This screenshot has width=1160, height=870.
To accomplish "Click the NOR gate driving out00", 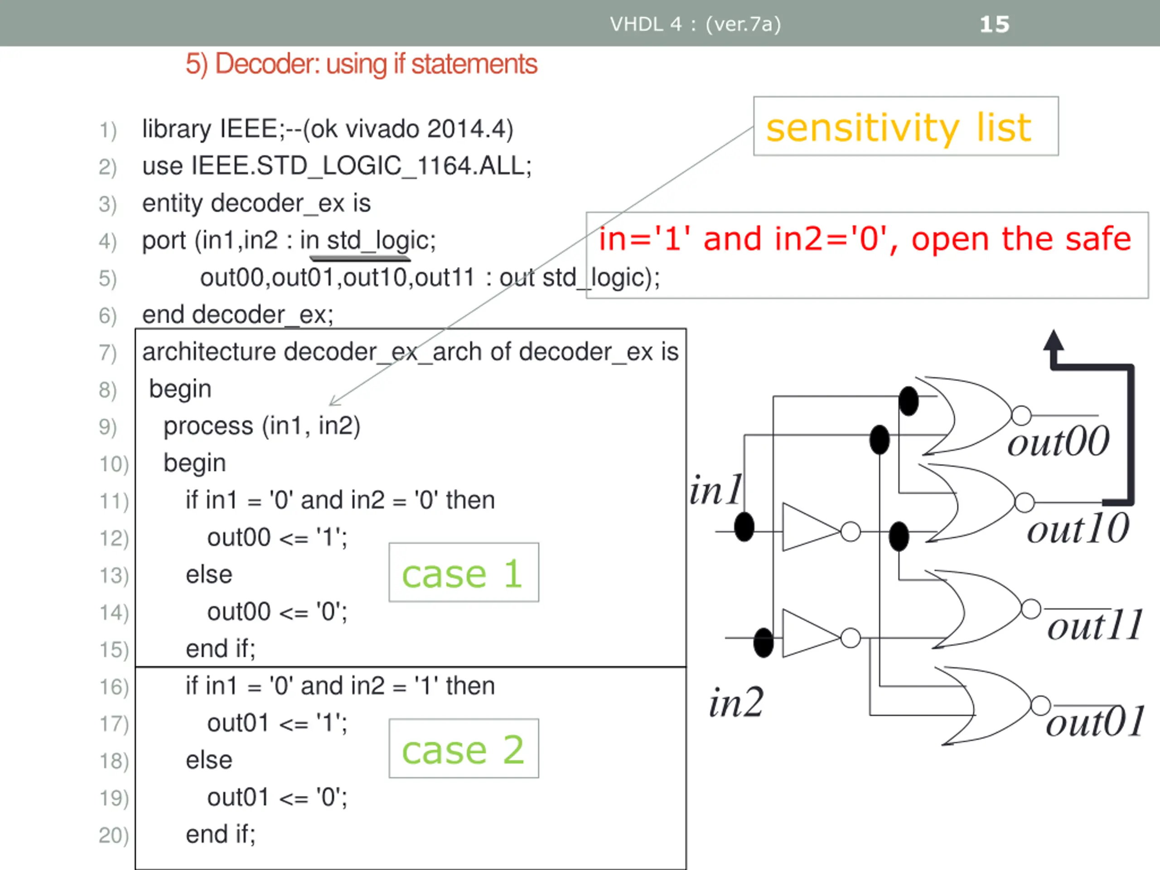I will [973, 416].
